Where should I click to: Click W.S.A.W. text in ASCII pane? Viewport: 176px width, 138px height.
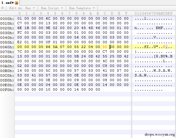click(x=163, y=70)
